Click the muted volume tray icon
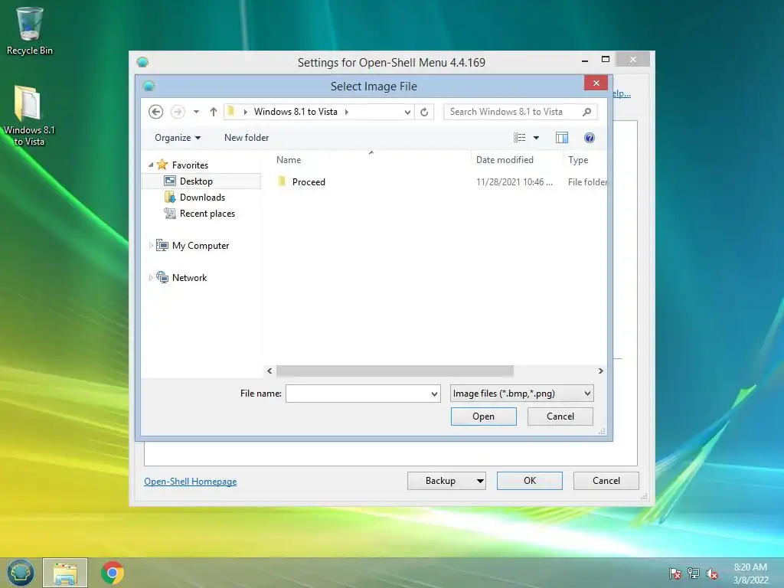784x588 pixels. pos(712,573)
